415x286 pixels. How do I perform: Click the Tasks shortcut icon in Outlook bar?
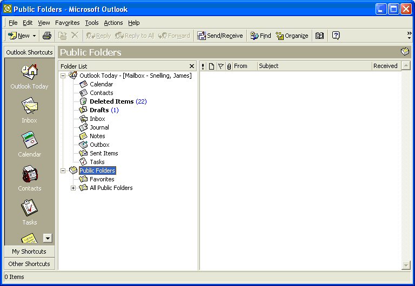coord(29,208)
